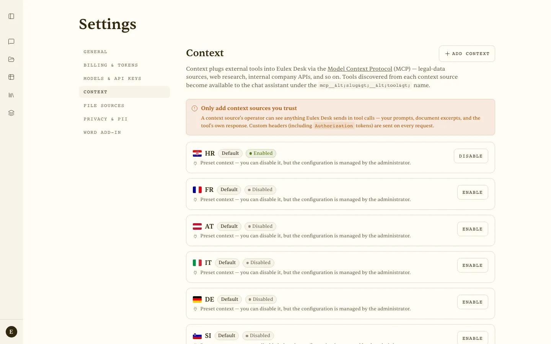Click the Disabled status badge on FR
551x344 pixels.
(260, 190)
